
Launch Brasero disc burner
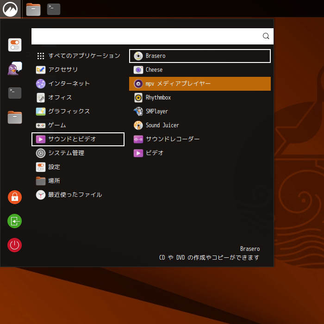[200, 56]
